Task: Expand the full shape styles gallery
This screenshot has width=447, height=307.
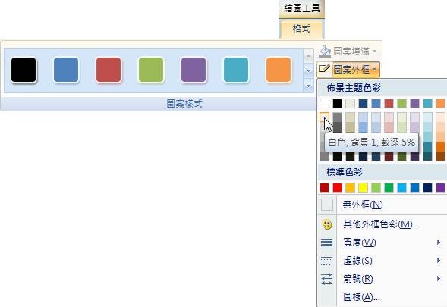Action: 308,85
